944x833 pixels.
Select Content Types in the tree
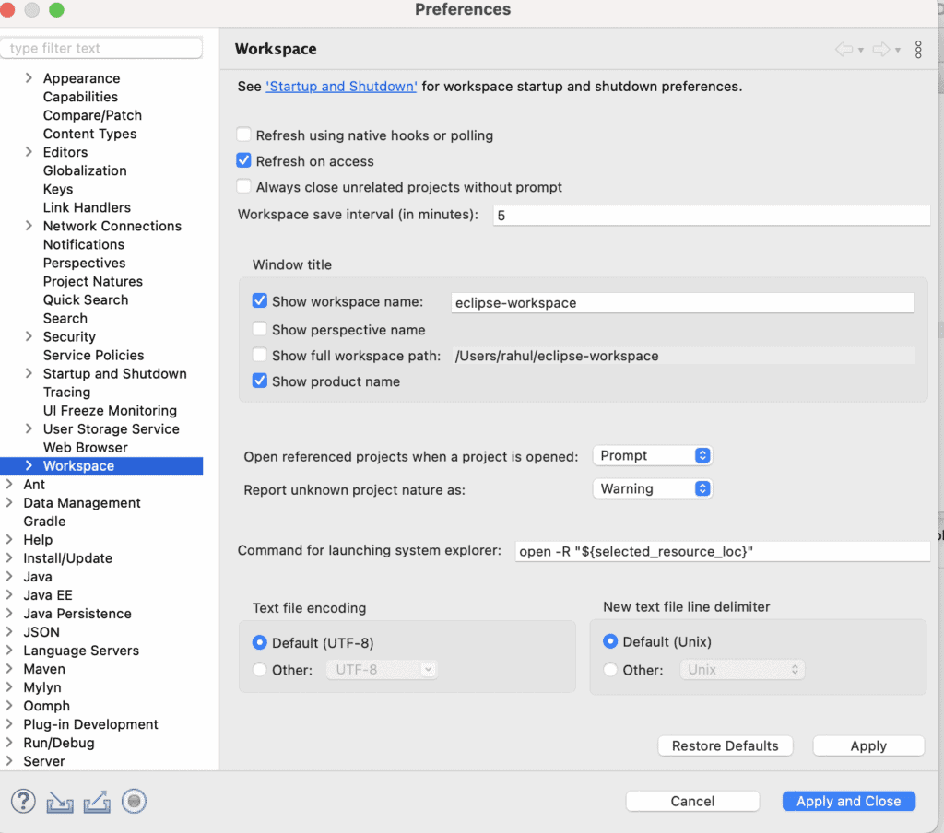tap(89, 134)
